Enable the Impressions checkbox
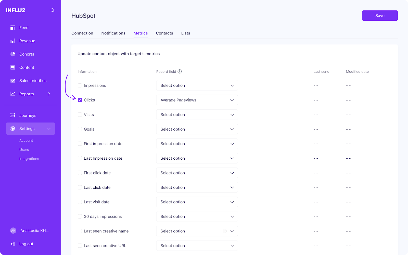 80,85
